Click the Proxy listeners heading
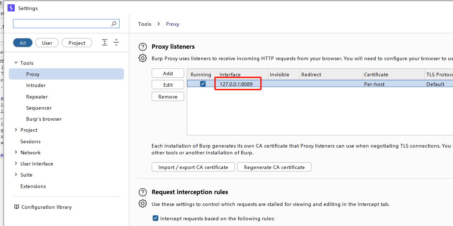453x226 pixels. pos(173,47)
